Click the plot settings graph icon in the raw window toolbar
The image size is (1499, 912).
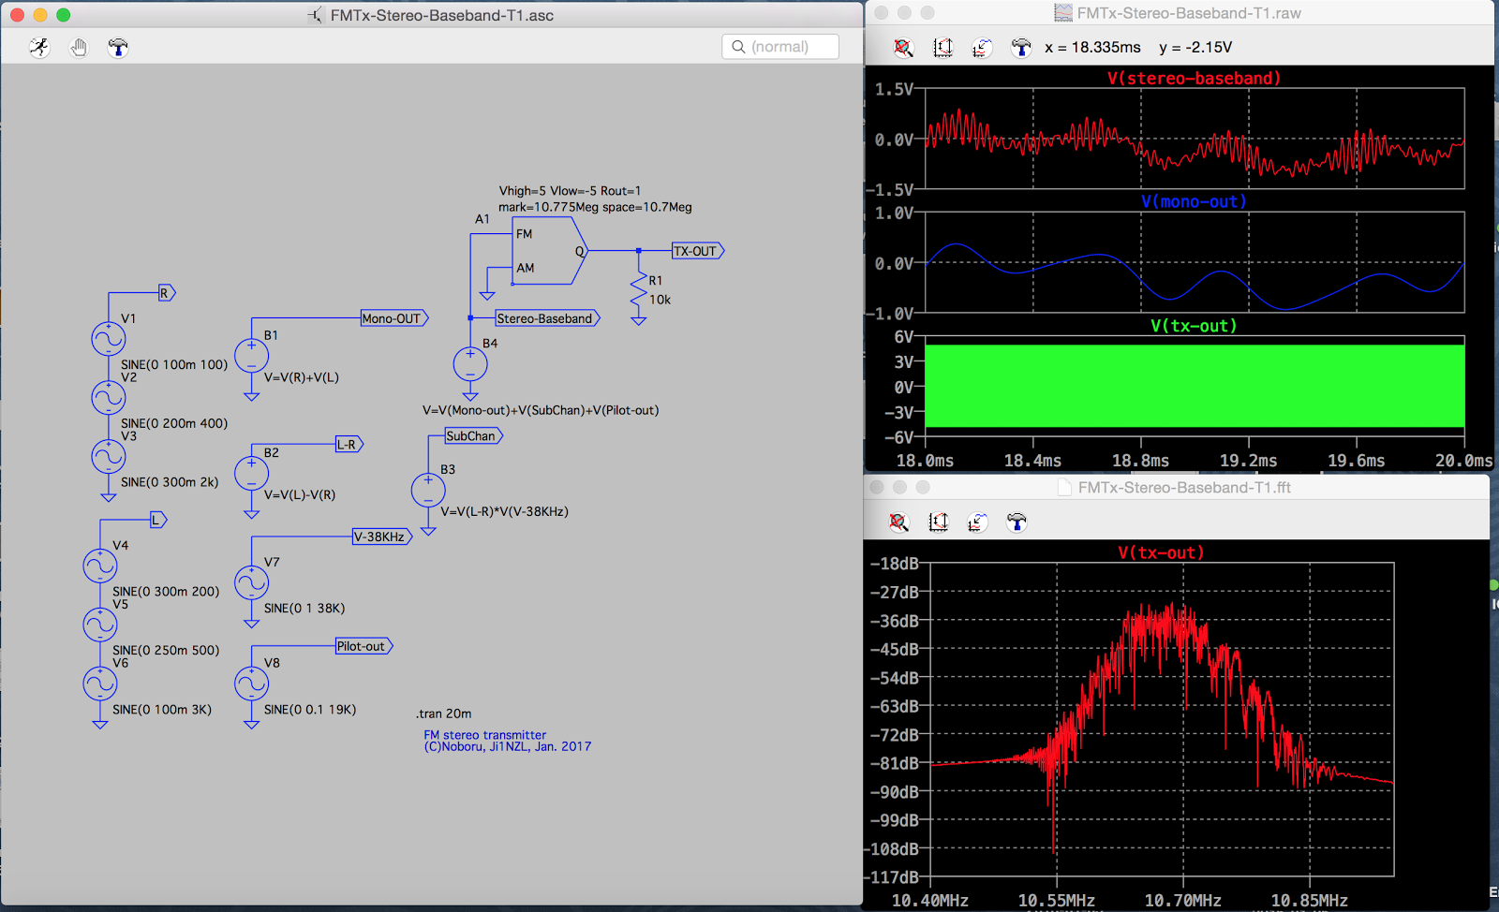(x=982, y=48)
